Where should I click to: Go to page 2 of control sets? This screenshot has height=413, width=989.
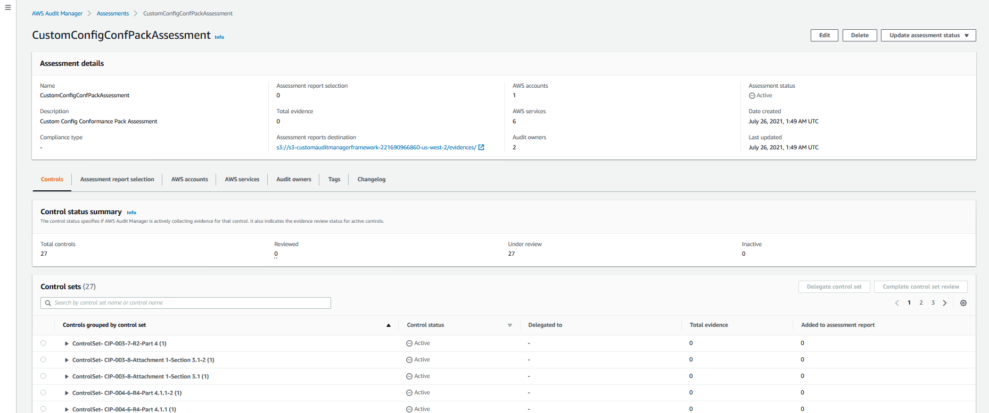click(x=921, y=303)
